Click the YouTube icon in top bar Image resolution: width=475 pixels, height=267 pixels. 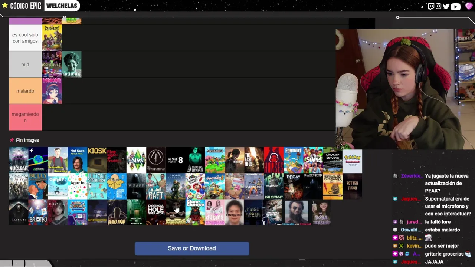456,6
